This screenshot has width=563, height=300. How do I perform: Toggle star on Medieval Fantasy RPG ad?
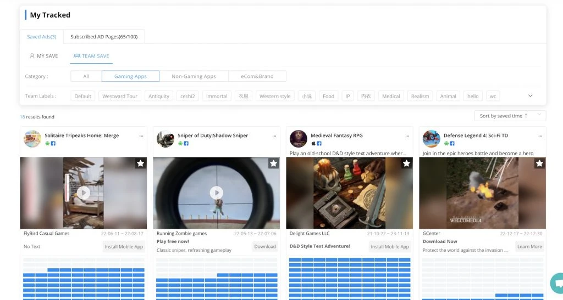pos(406,163)
